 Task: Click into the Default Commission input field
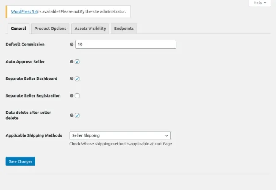pyautogui.click(x=126, y=44)
